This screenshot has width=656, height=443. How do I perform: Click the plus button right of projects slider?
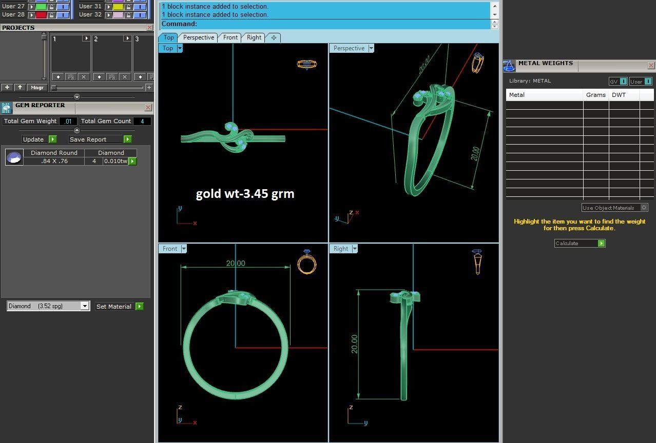click(x=149, y=88)
